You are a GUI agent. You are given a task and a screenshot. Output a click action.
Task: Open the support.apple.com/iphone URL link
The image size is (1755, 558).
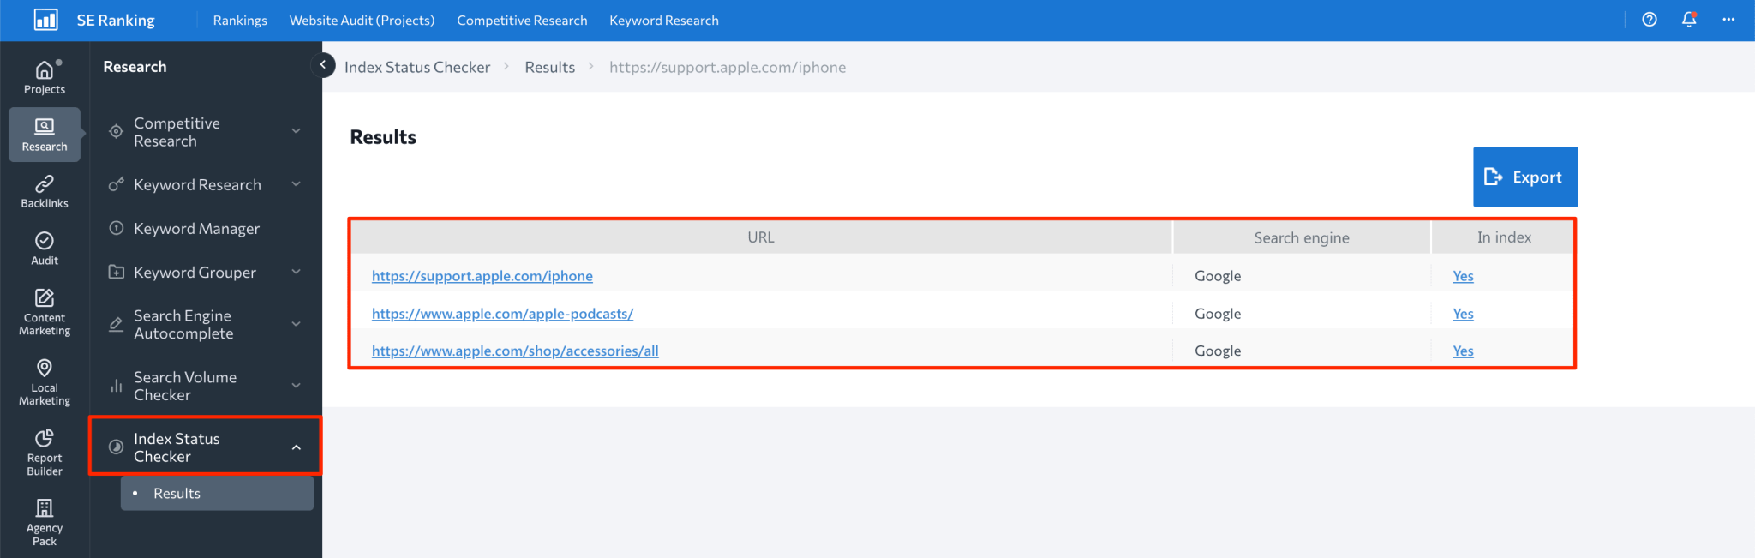pos(482,276)
